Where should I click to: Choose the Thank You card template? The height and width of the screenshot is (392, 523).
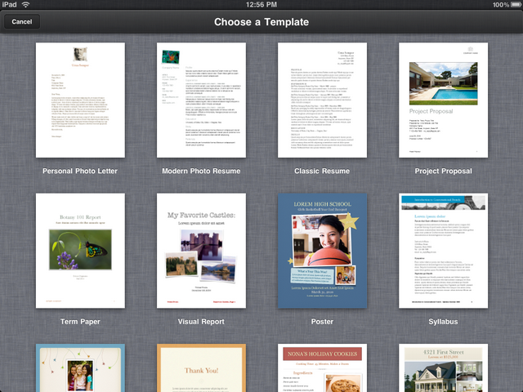[202, 368]
